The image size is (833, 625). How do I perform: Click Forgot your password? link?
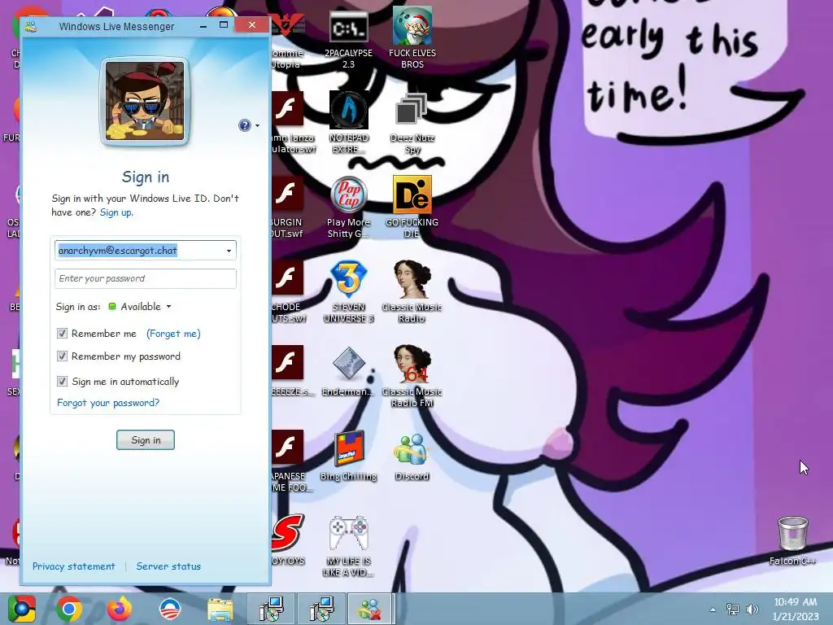108,402
